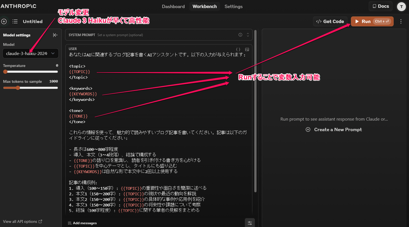
Task: Click Create a New Prompt
Action: (334, 130)
